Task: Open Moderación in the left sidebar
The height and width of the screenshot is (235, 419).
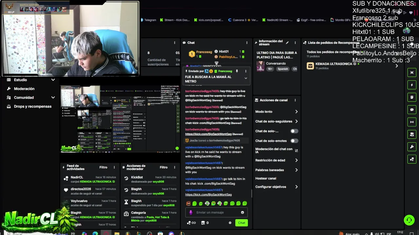Action: pyautogui.click(x=24, y=89)
